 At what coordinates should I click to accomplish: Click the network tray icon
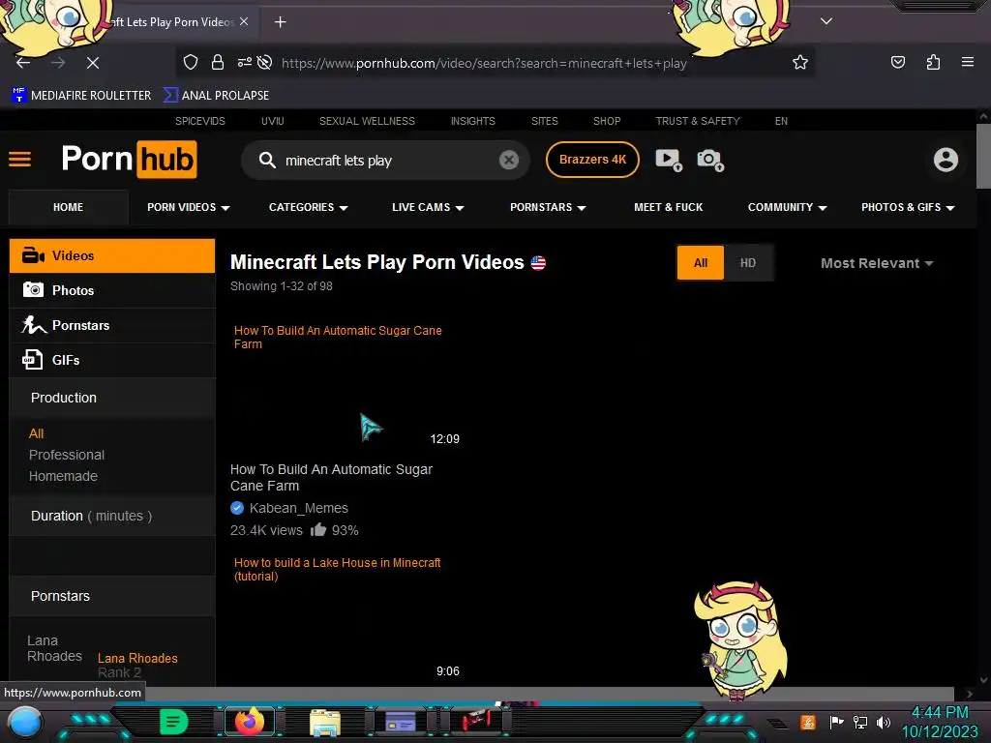(x=859, y=722)
